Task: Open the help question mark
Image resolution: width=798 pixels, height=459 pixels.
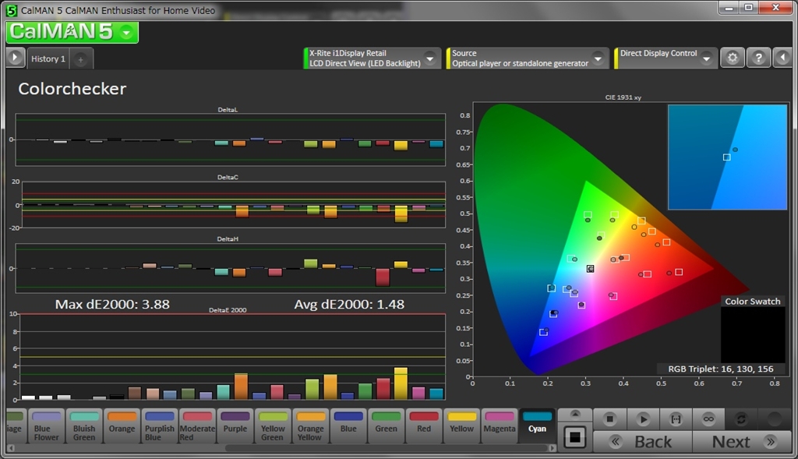Action: tap(758, 58)
